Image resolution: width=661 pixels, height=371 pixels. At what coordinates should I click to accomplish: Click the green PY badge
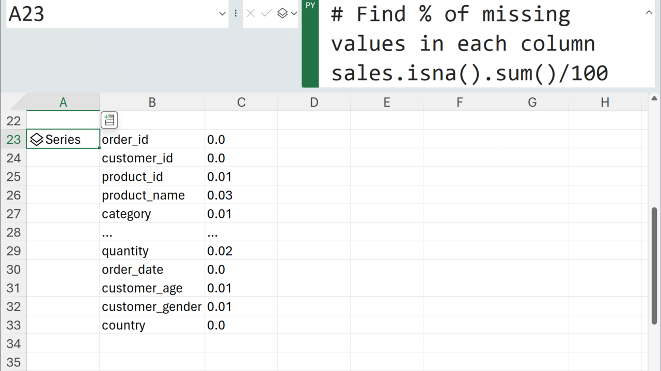tap(310, 6)
